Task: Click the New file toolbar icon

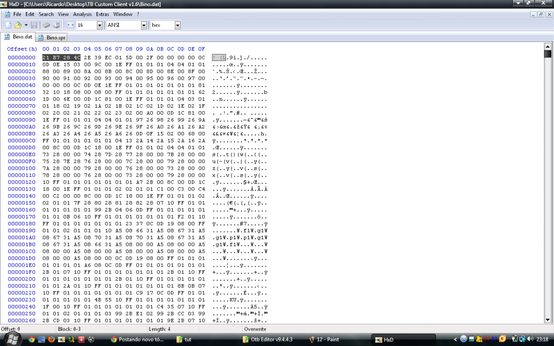Action: pyautogui.click(x=8, y=25)
